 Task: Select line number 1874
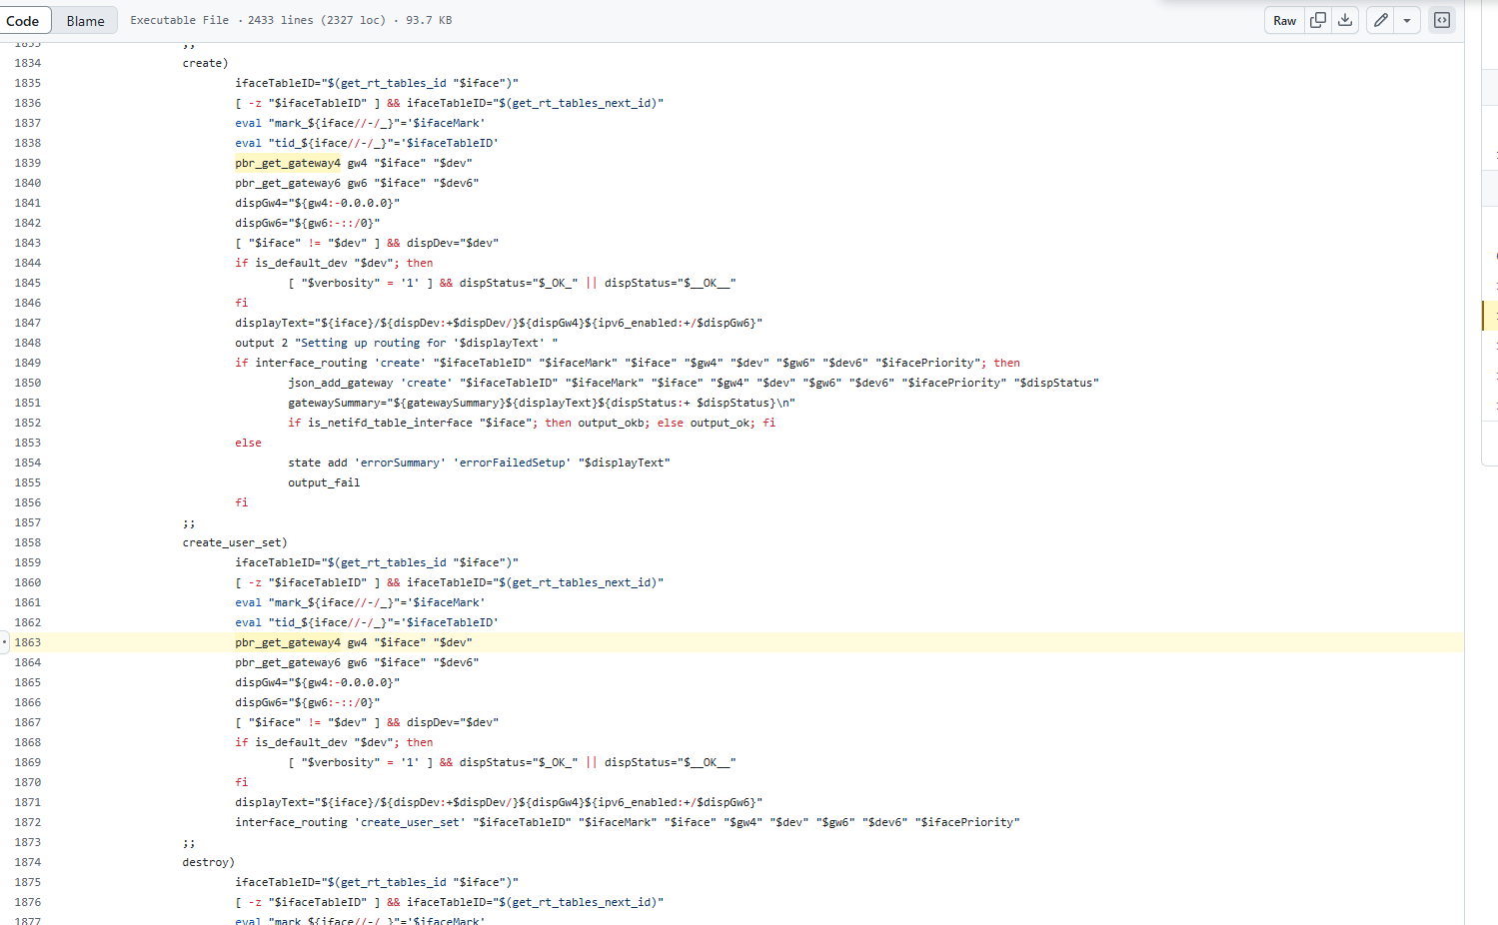(28, 862)
